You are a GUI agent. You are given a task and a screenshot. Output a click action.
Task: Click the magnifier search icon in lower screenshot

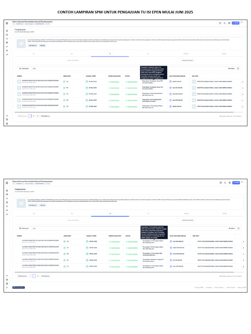coord(238,228)
